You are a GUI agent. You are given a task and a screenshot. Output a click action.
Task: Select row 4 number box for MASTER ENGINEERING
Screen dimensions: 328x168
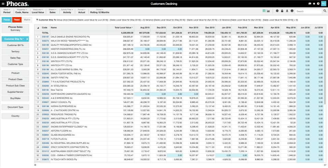38,49
